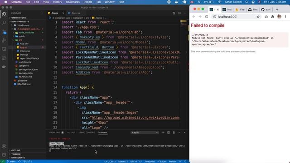Expand node_modules folder

(26, 33)
